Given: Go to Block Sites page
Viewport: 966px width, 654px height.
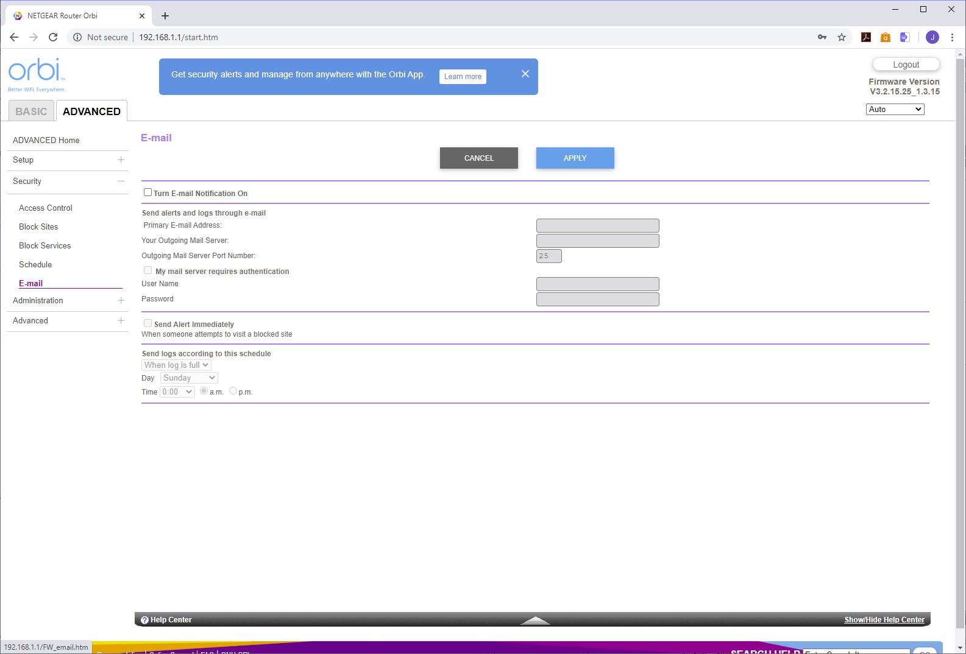Looking at the screenshot, I should (38, 227).
